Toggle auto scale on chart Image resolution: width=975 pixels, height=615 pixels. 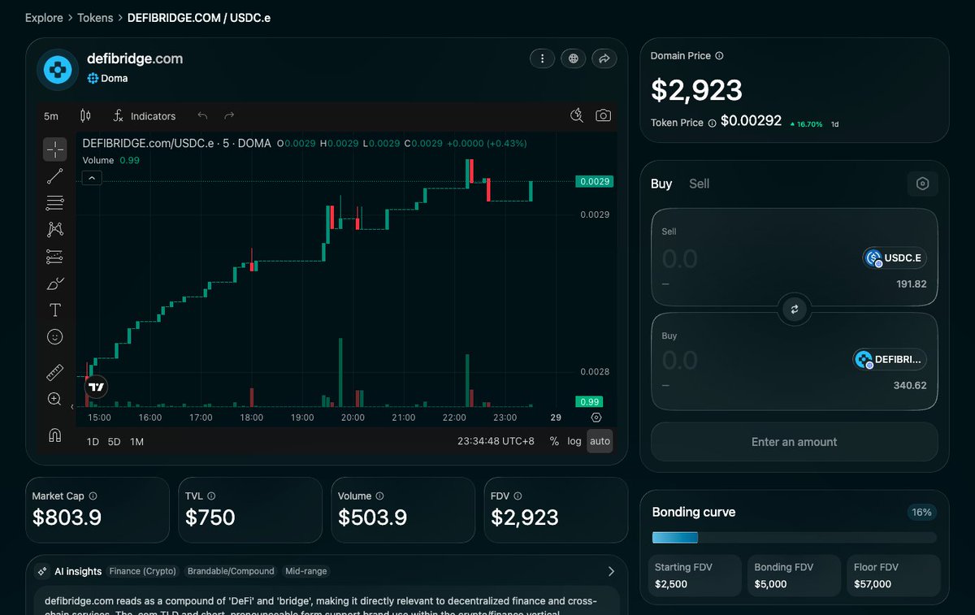[x=600, y=441]
